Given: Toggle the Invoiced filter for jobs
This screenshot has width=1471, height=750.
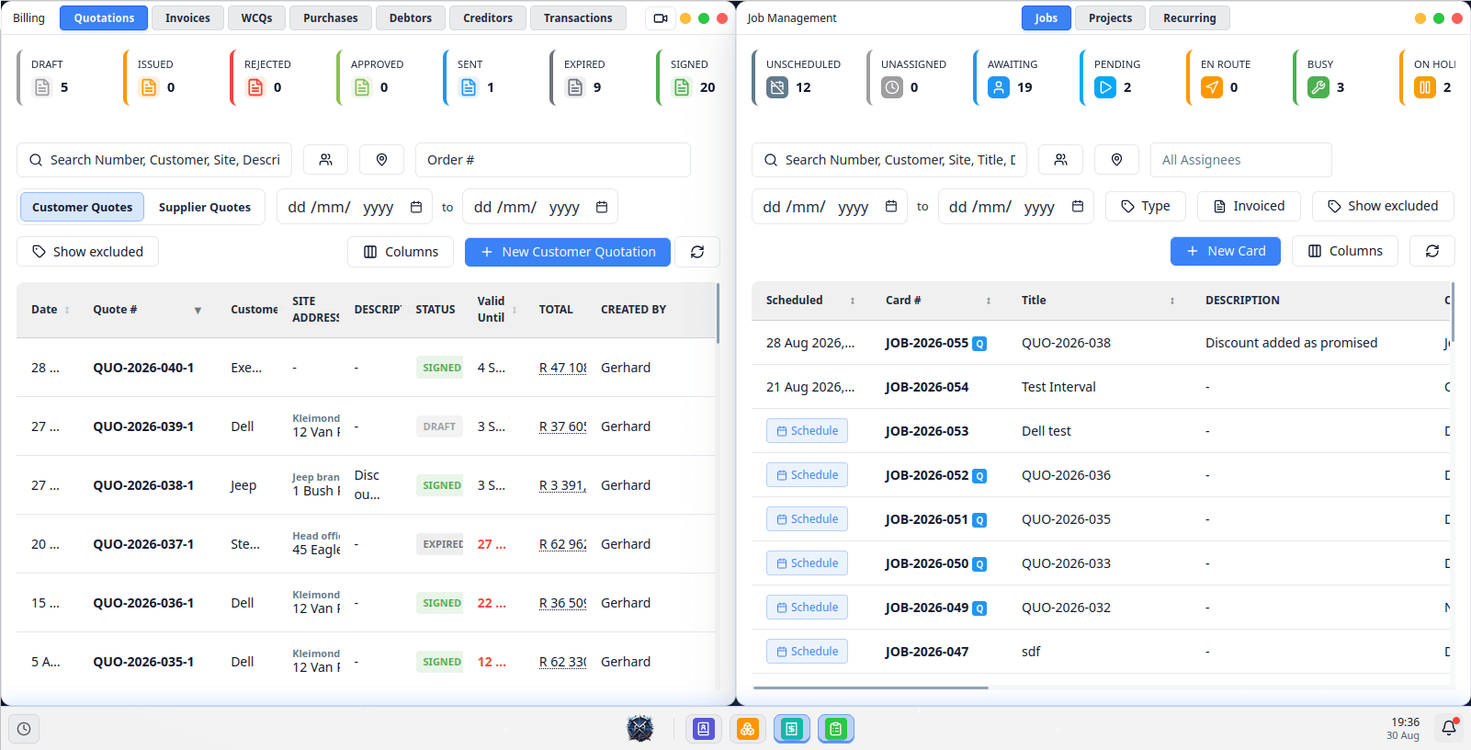Looking at the screenshot, I should tap(1249, 206).
